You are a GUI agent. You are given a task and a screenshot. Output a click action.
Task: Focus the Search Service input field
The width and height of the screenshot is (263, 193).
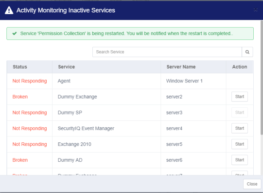tap(167, 52)
